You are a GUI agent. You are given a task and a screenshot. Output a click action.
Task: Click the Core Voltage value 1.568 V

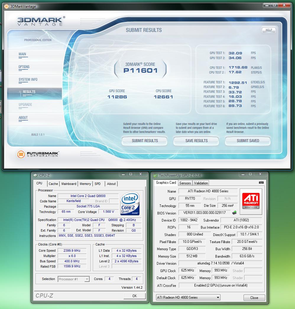(108, 212)
